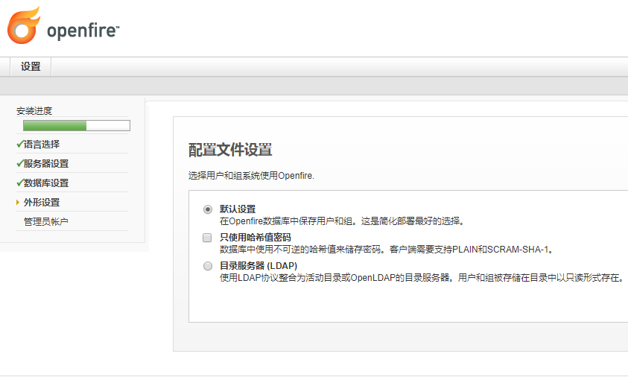Open the 设置 tab

[x=31, y=66]
